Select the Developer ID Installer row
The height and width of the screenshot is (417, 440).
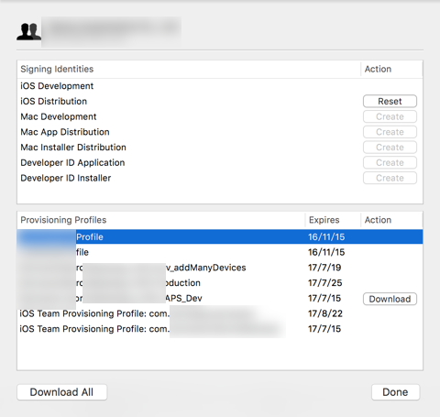220,178
